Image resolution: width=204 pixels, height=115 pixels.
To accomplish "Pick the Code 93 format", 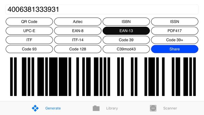I will click(x=29, y=49).
